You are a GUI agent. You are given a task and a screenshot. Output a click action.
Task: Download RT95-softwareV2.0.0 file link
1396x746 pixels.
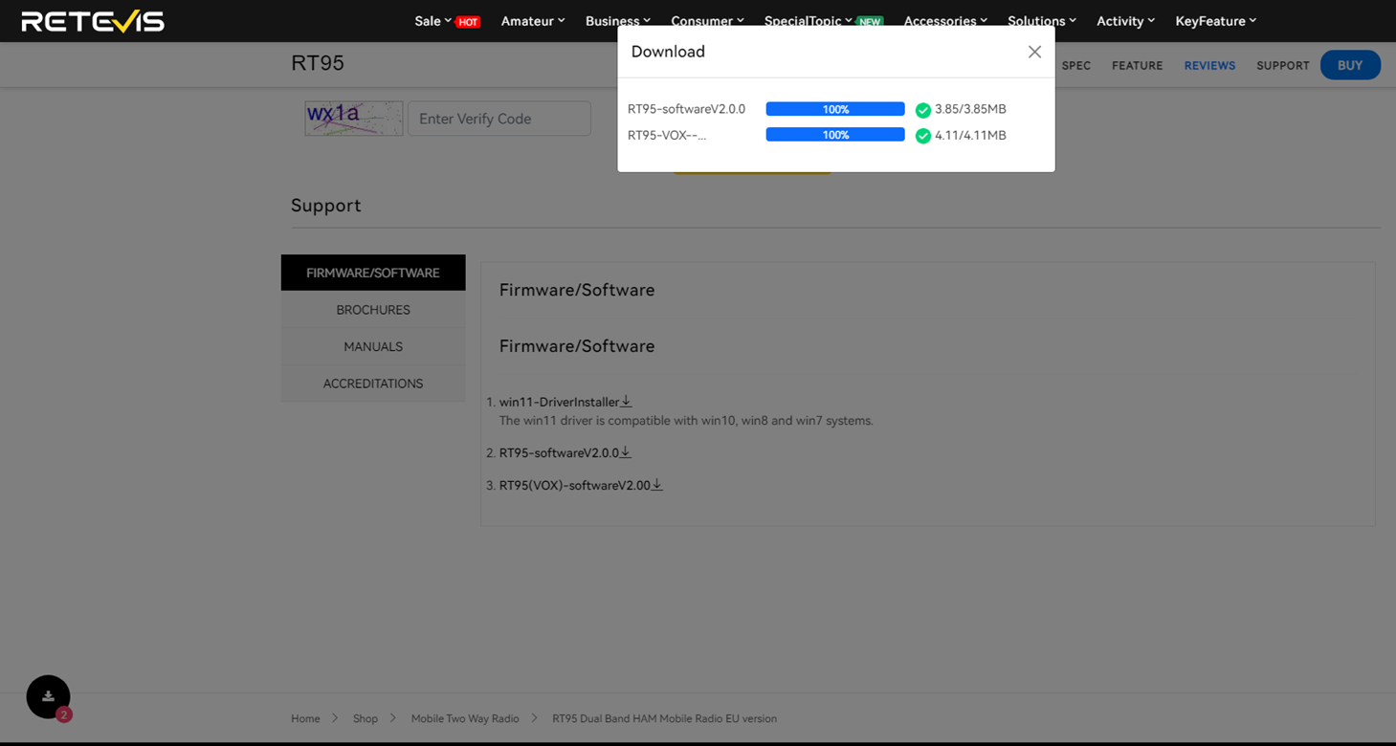(560, 452)
